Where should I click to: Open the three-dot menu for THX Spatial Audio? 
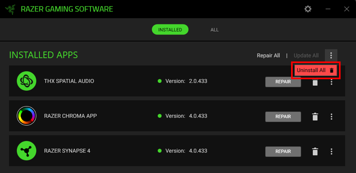(x=332, y=82)
